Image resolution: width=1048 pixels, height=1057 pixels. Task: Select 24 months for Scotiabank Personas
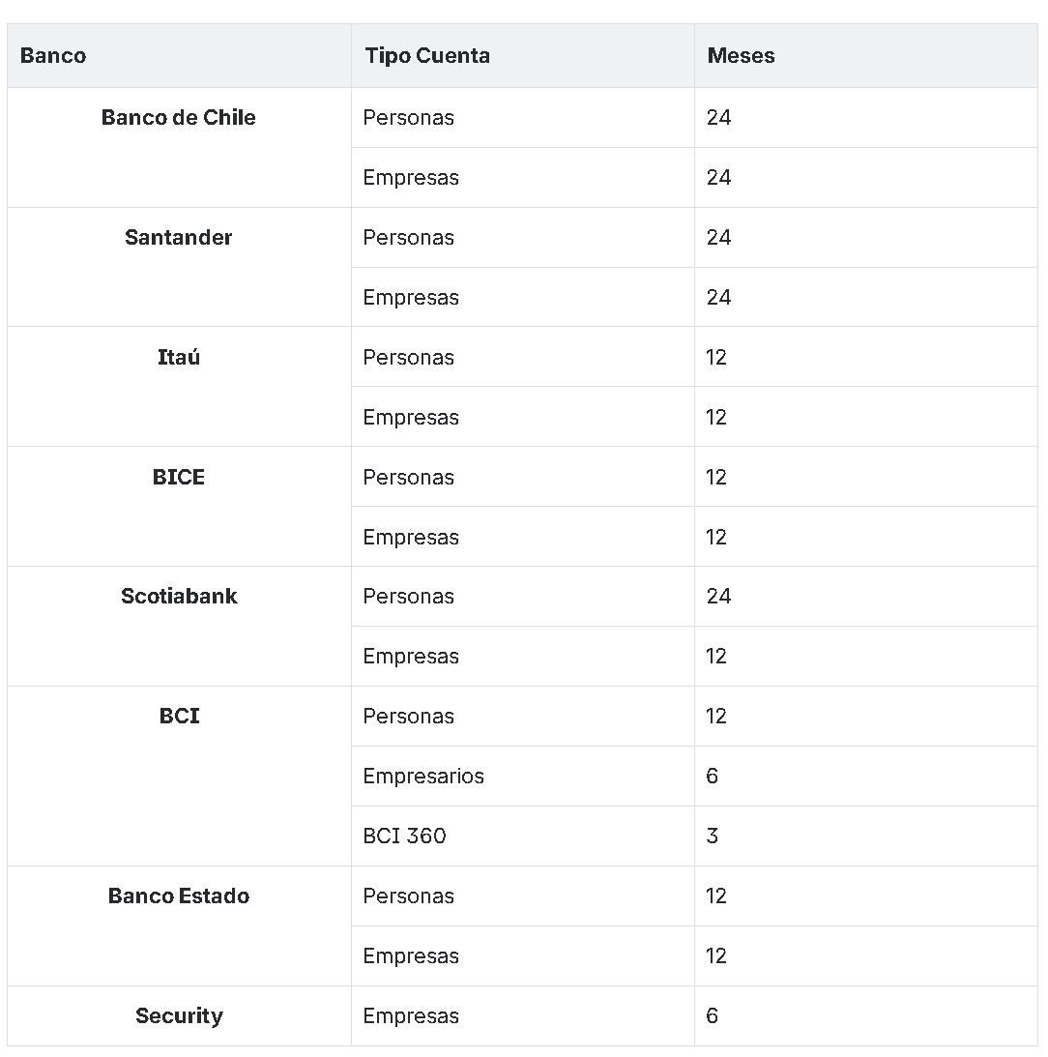click(718, 597)
